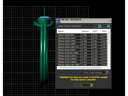Select Yellow Gold:18KY row
This screenshot has height=96, width=128.
pyautogui.click(x=82, y=44)
